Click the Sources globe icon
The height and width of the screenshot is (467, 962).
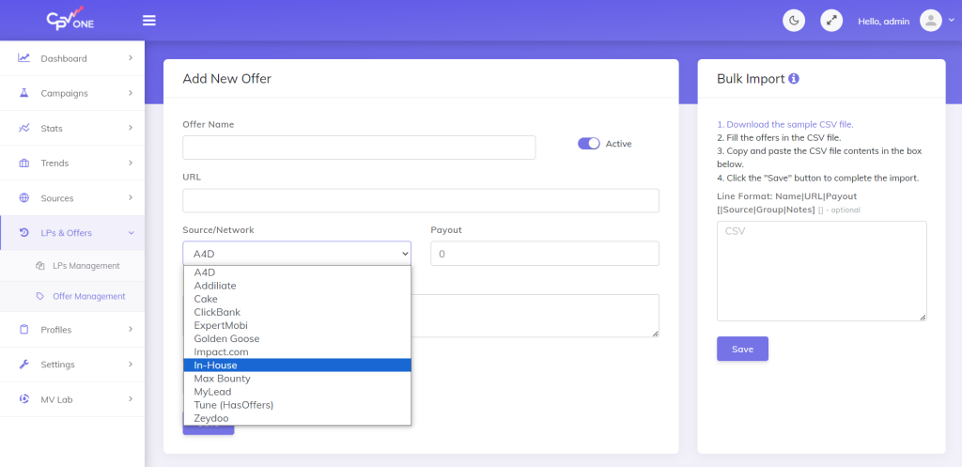[23, 198]
